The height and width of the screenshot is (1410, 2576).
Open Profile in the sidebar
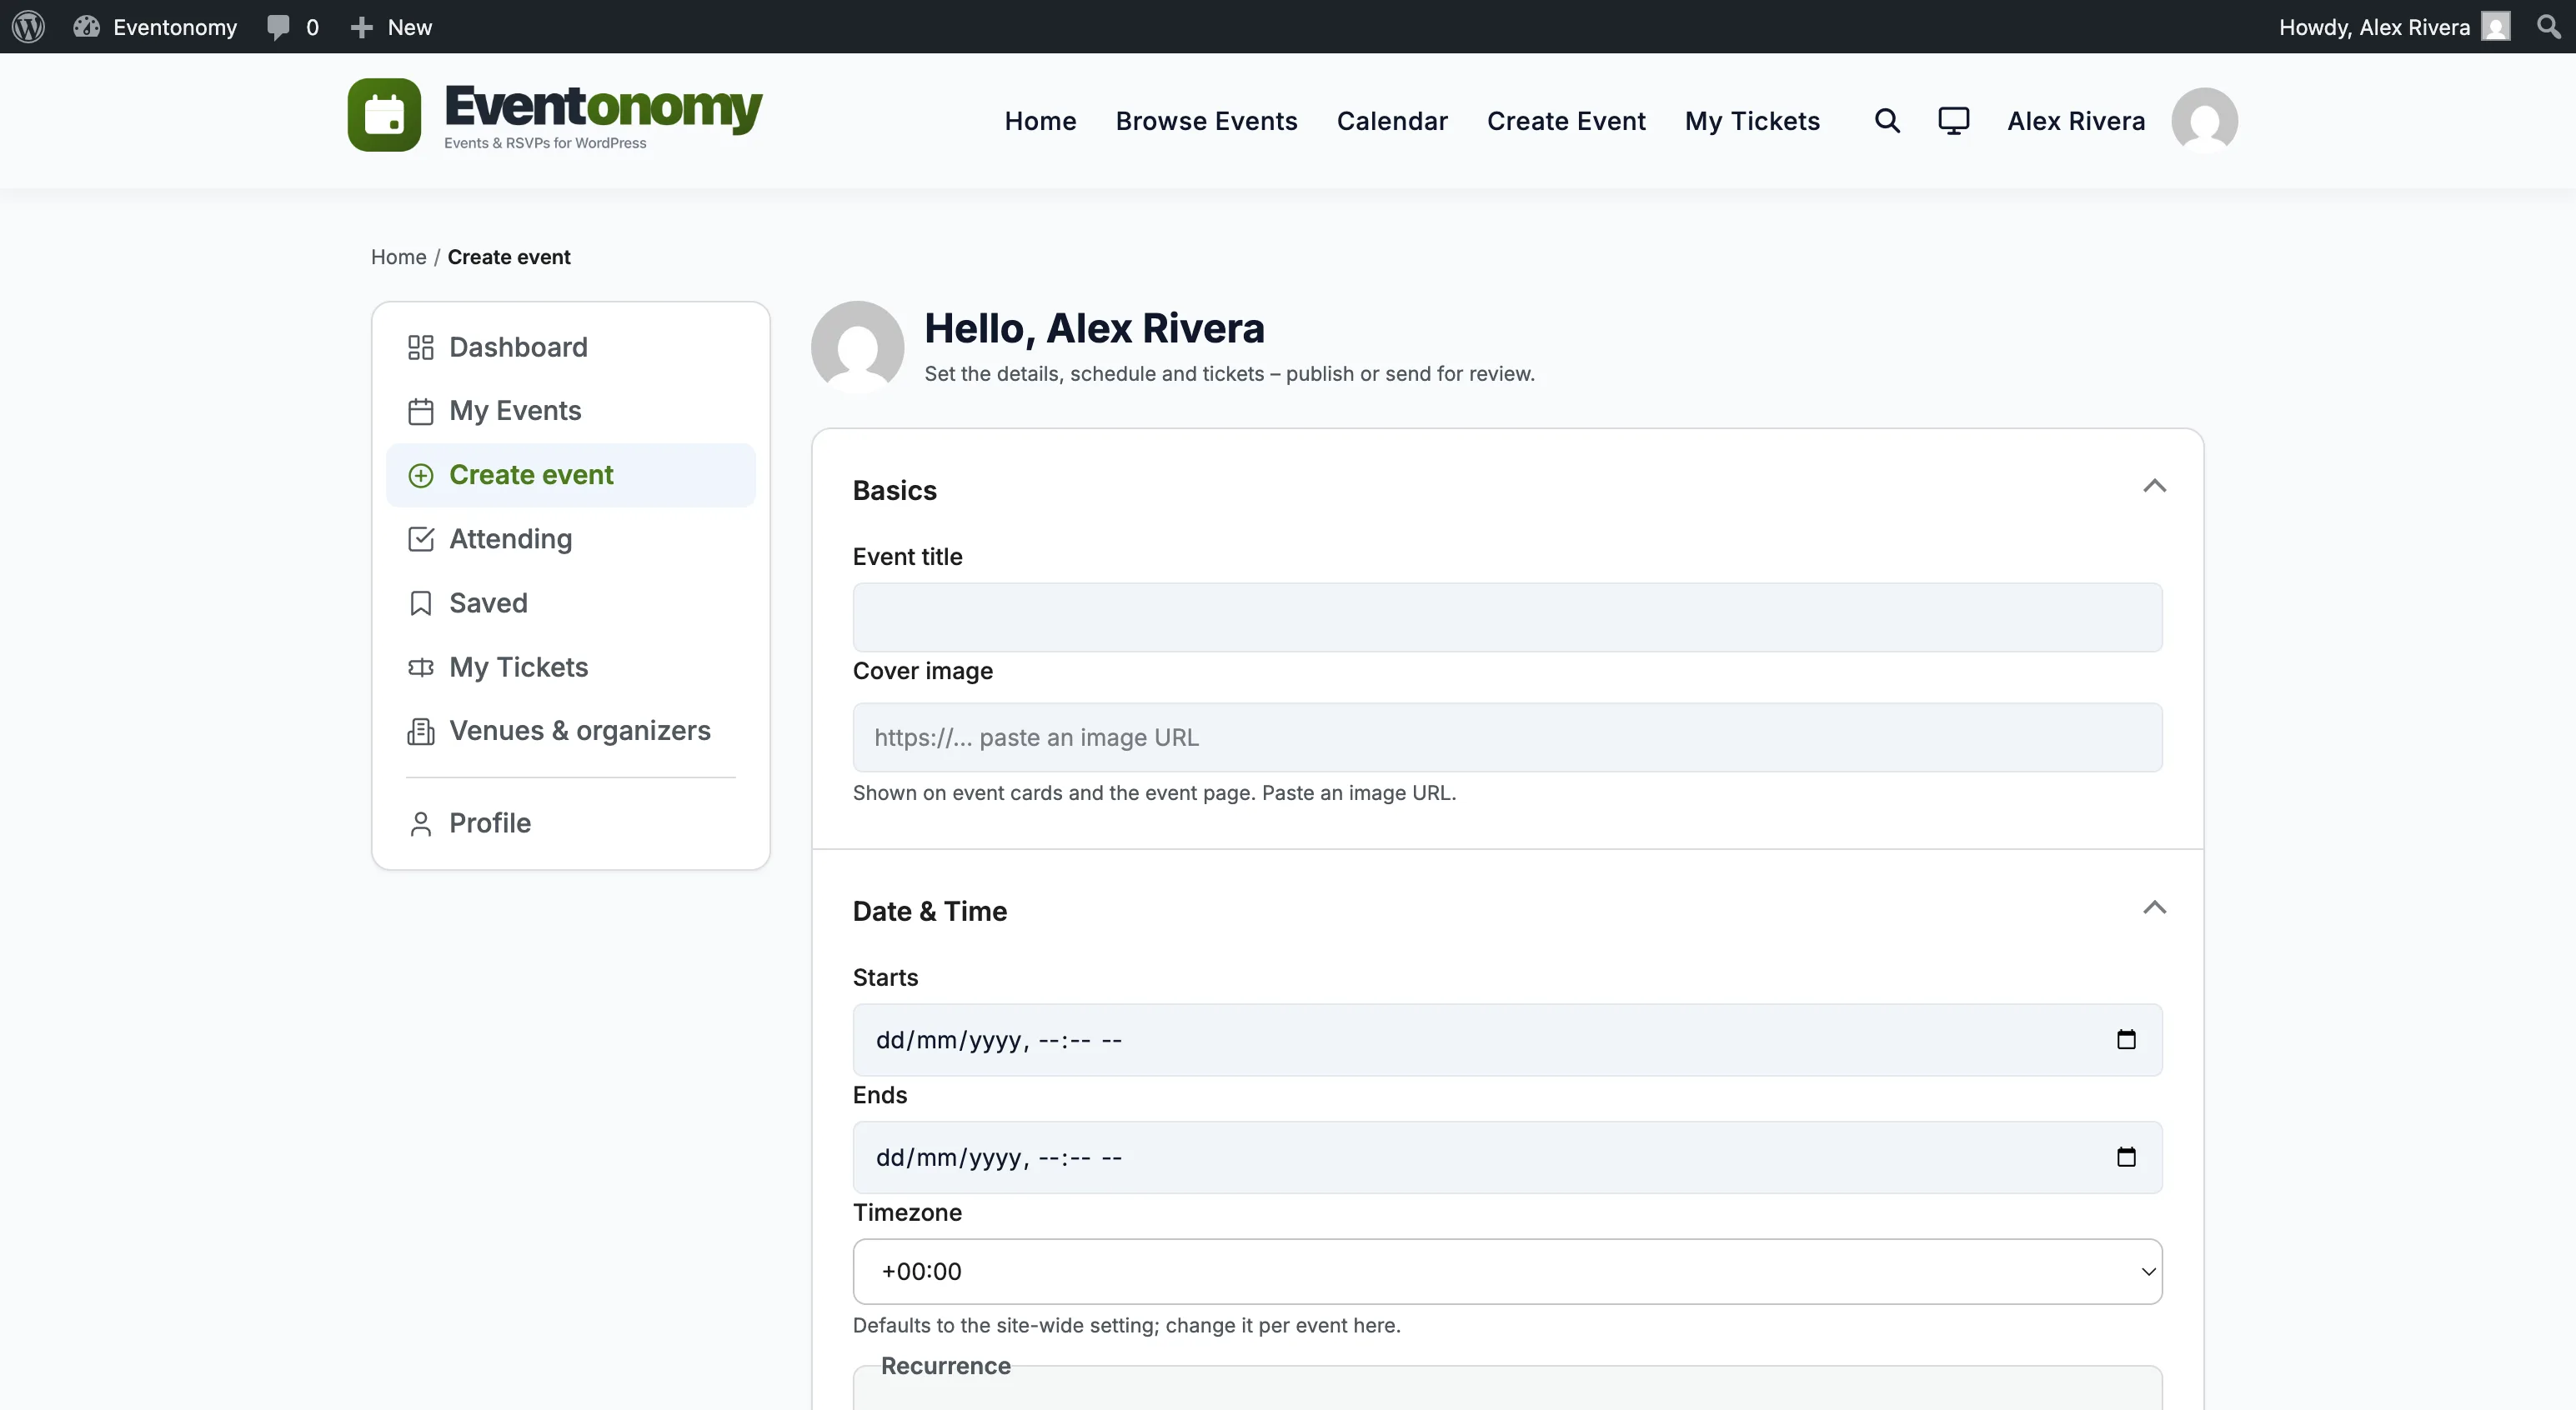(571, 822)
